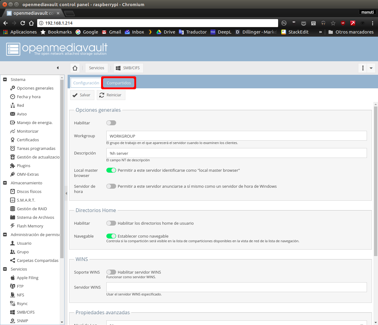Screen dimensions: 378x325
Task: Click the Chromium reload page icon
Action: (x=23, y=23)
